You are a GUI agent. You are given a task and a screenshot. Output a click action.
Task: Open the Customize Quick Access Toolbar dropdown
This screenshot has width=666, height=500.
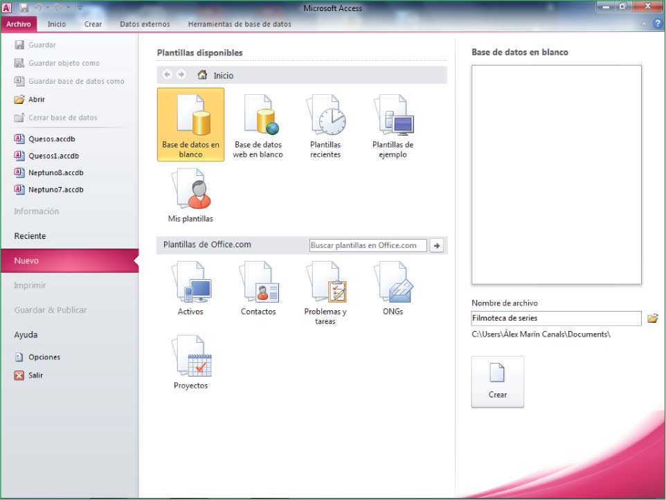point(80,8)
